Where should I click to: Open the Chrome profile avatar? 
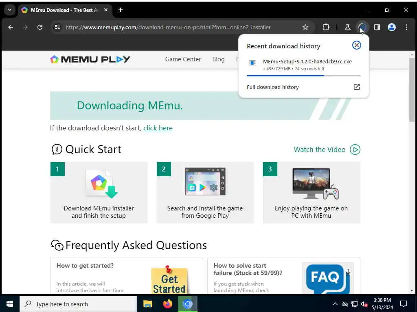coord(391,27)
